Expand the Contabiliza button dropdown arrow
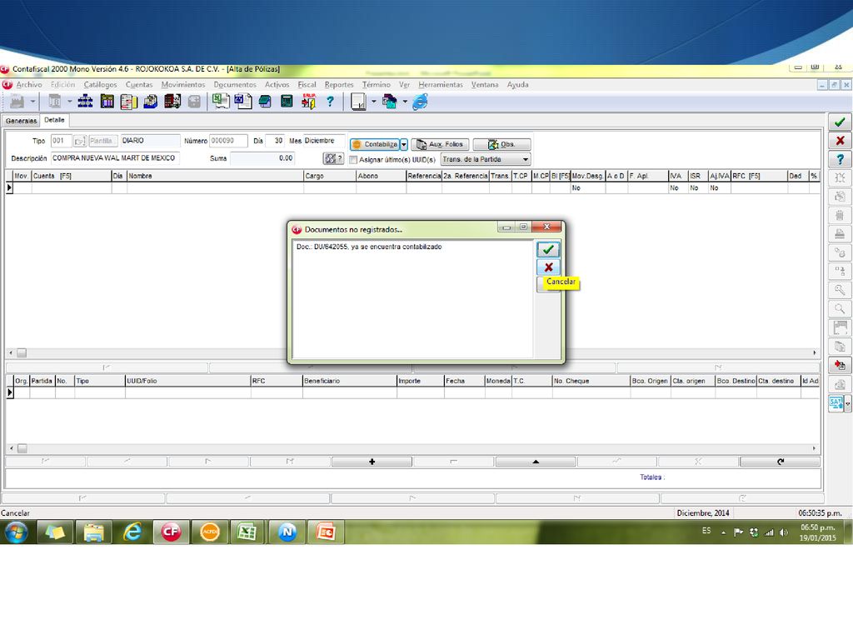 (x=404, y=144)
